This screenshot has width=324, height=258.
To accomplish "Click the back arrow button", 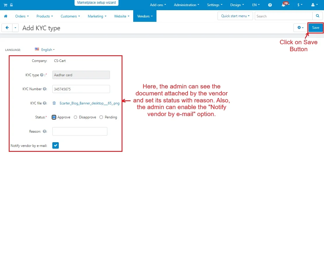I will pos(7,28).
